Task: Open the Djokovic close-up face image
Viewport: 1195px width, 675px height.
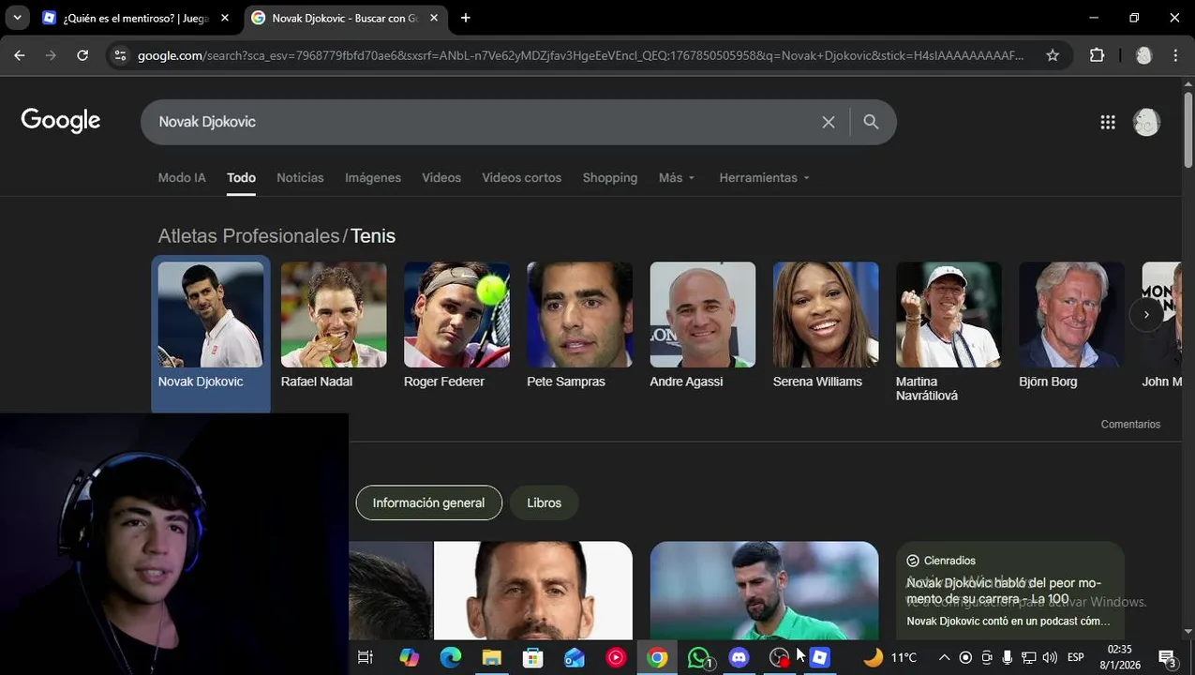Action: click(x=532, y=591)
